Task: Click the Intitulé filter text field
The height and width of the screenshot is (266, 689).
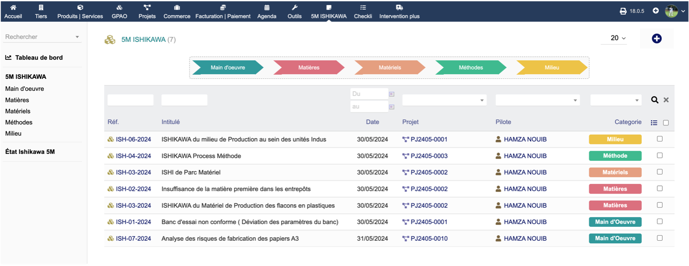Action: point(184,100)
